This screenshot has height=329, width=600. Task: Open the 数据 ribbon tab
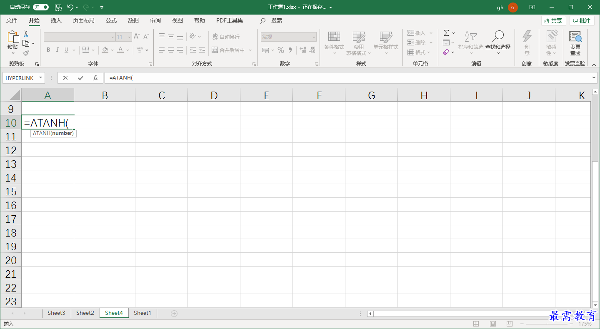tap(133, 20)
